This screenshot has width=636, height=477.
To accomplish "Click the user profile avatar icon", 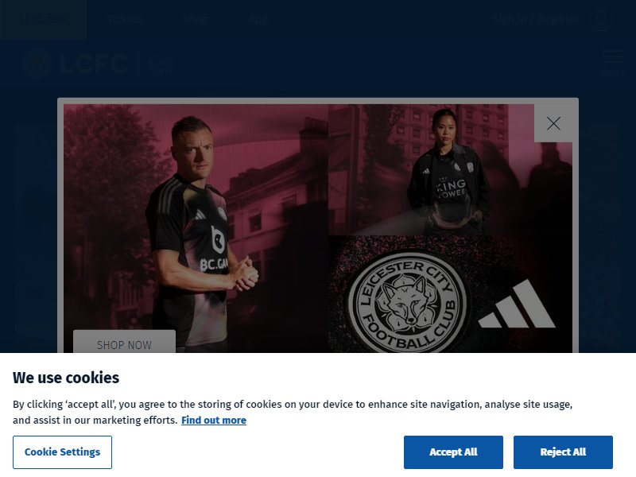I will tap(600, 19).
